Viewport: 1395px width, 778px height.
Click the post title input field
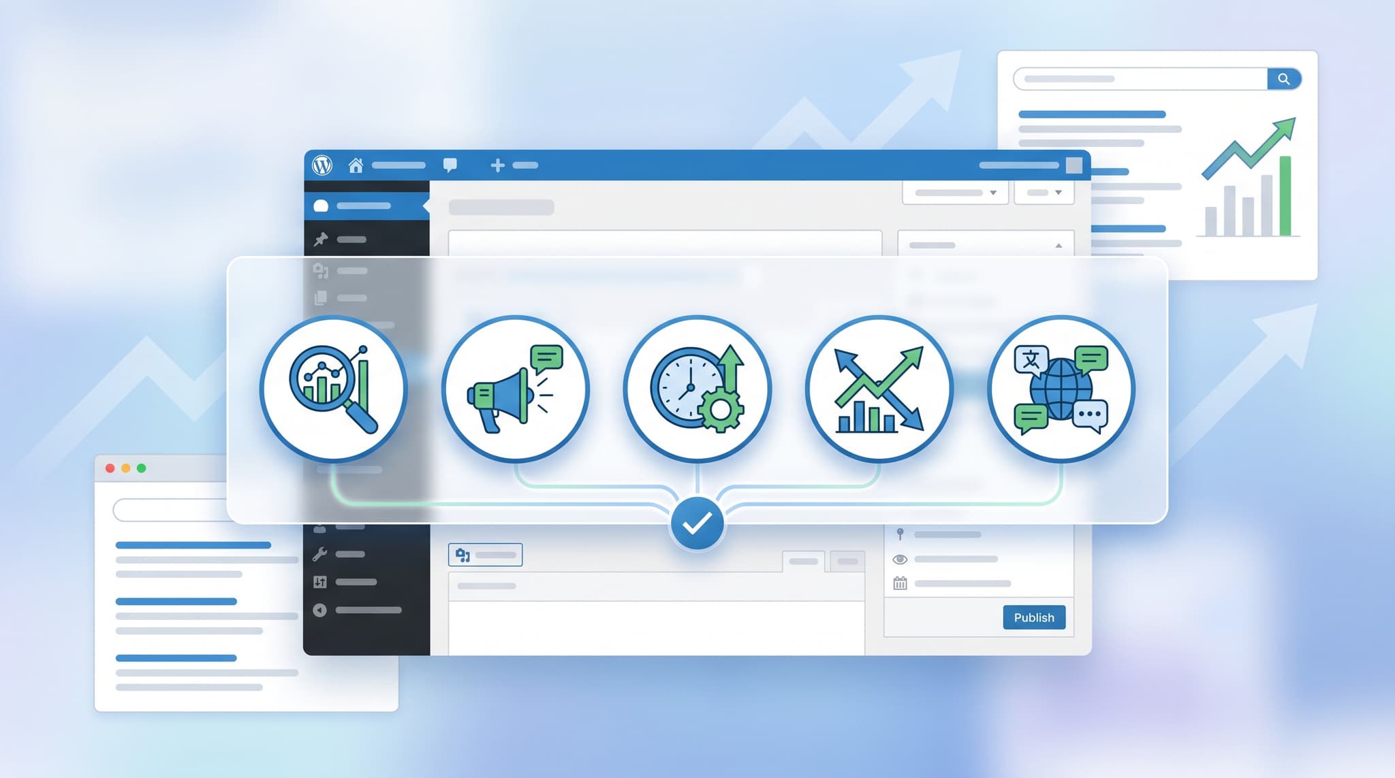(x=665, y=243)
